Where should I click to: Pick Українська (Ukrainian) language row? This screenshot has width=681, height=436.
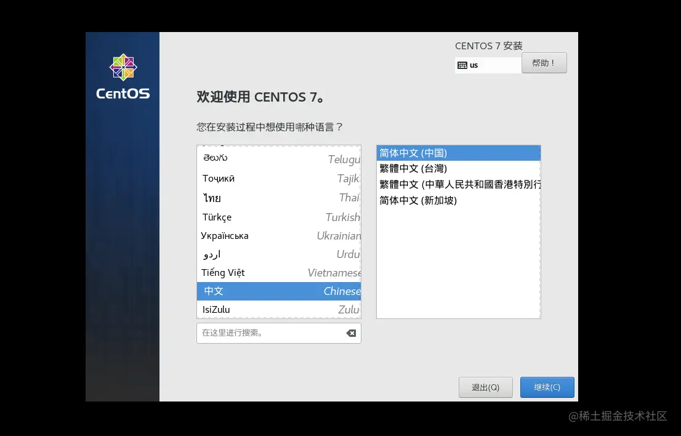coord(279,235)
